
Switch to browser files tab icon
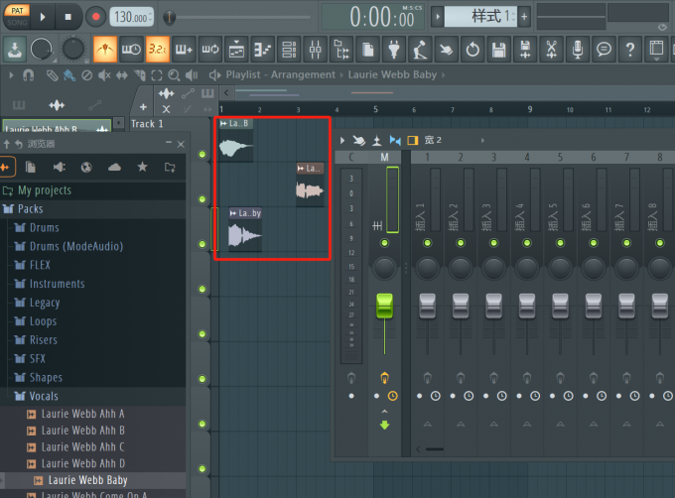tap(31, 167)
